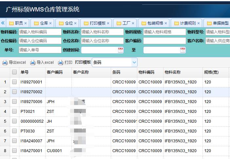Click the 导入excel import icon
This screenshot has width=230, height=159.
33,62
